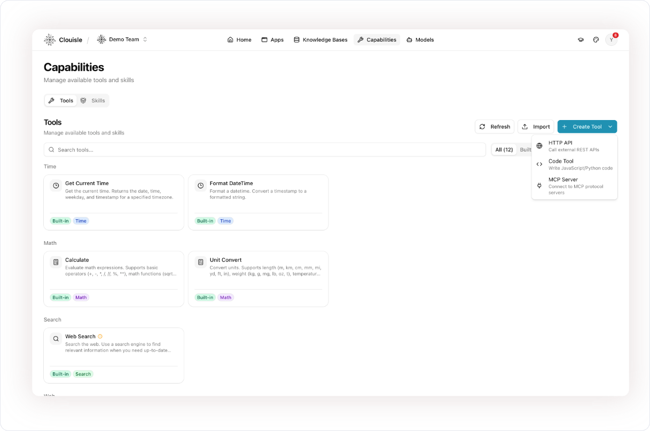Viewport: 650px width, 431px height.
Task: Click Time tag on Get Current Time
Action: point(81,221)
